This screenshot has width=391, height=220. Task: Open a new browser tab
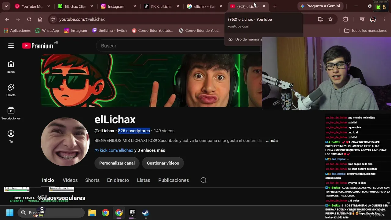coord(275,6)
